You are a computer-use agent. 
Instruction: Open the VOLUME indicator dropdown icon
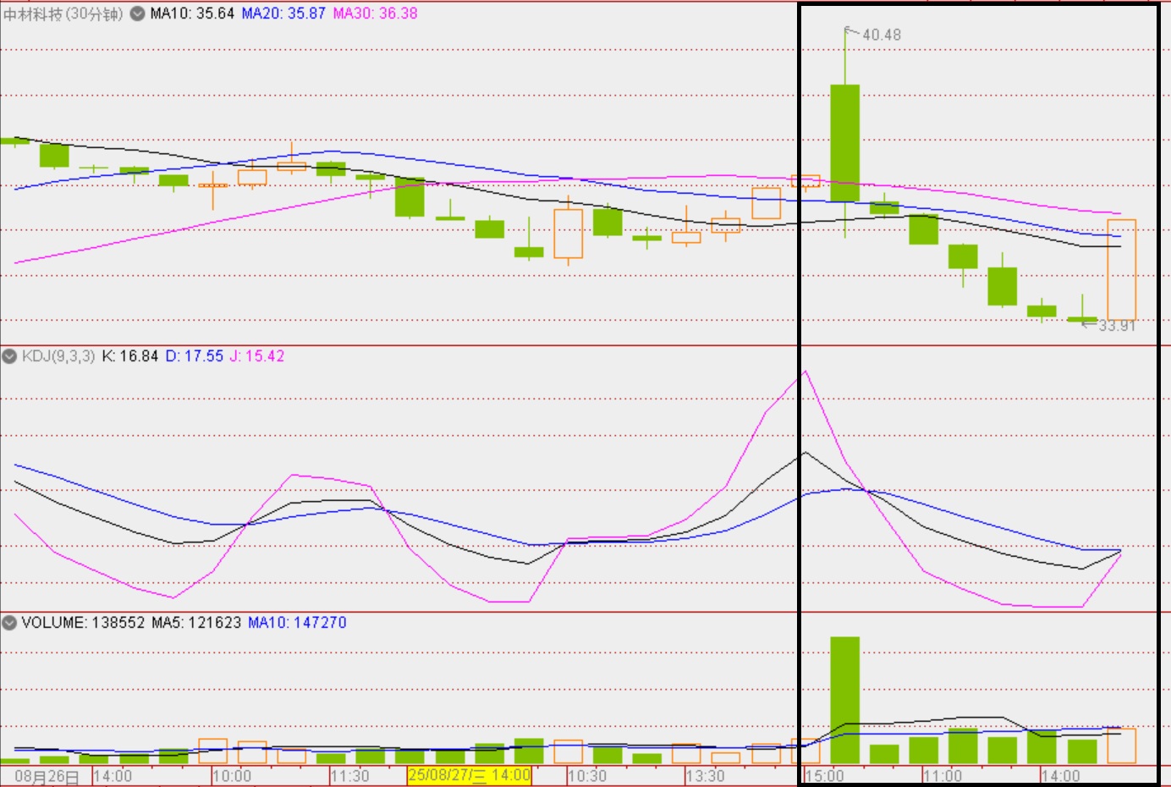coord(9,623)
